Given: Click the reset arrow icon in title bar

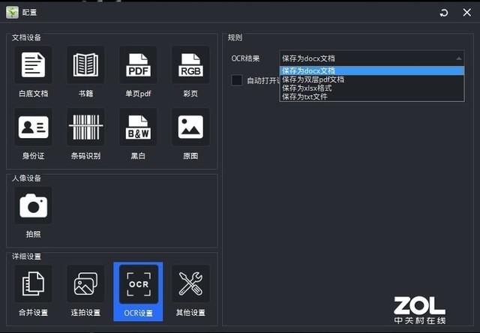Looking at the screenshot, I should (x=444, y=13).
